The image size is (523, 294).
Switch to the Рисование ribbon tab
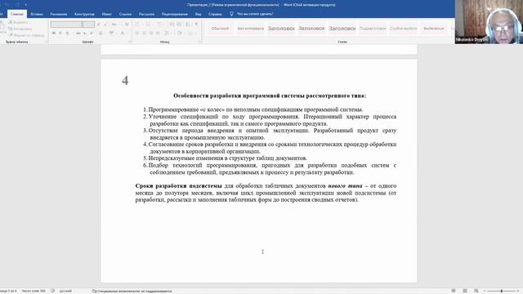(58, 14)
